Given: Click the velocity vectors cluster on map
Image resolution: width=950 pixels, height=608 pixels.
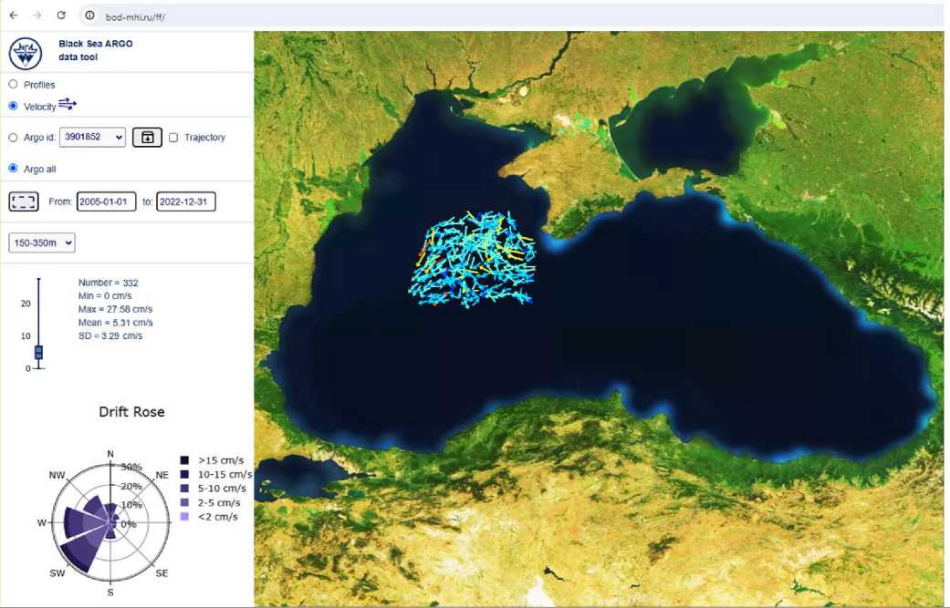Looking at the screenshot, I should [473, 260].
